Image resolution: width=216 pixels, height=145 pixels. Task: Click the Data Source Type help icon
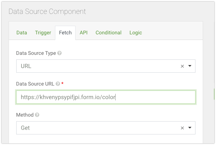point(60,53)
